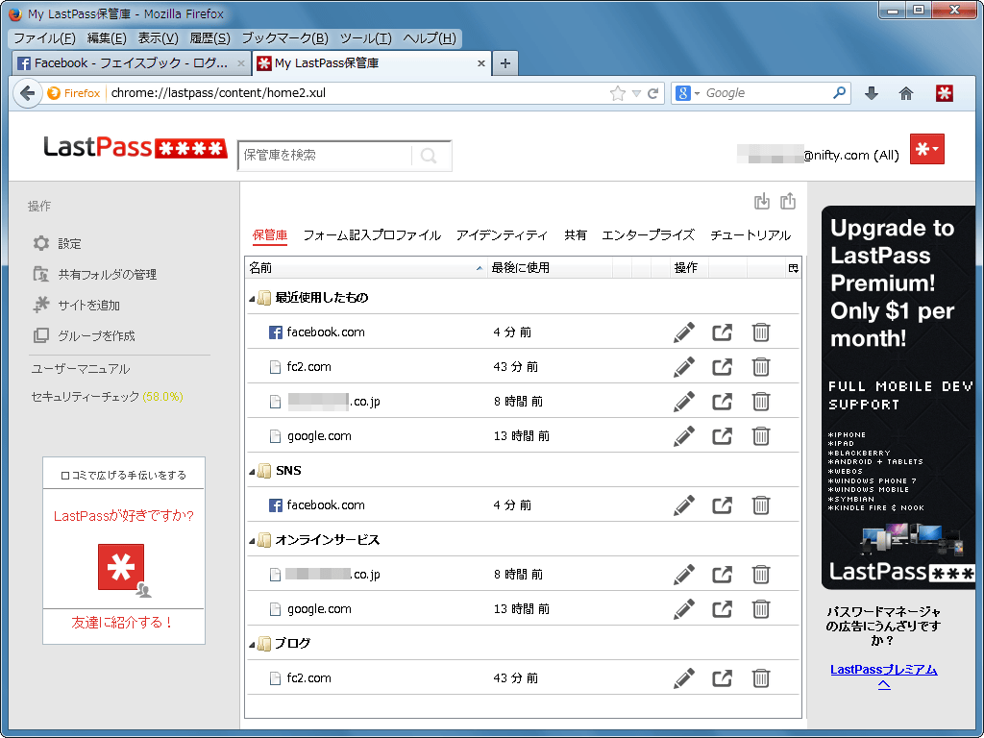Open セキュリティーチェック link
The image size is (984, 738).
107,397
